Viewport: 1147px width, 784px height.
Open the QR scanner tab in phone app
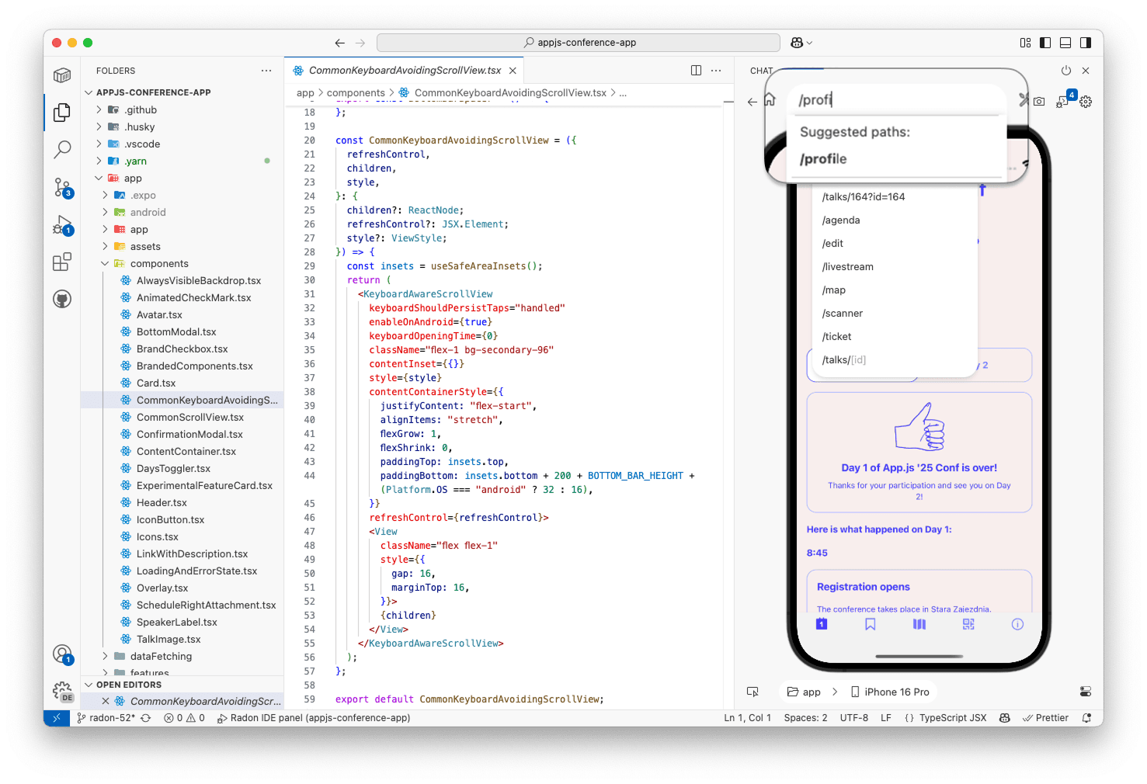(x=968, y=624)
